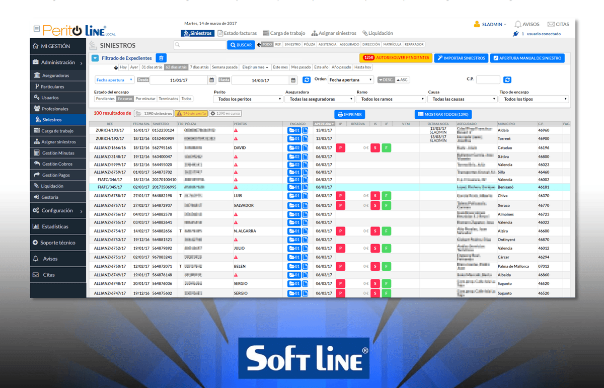Viewport: 604px width, 388px height.
Task: Open the Estado facturas top tab
Action: click(x=238, y=33)
